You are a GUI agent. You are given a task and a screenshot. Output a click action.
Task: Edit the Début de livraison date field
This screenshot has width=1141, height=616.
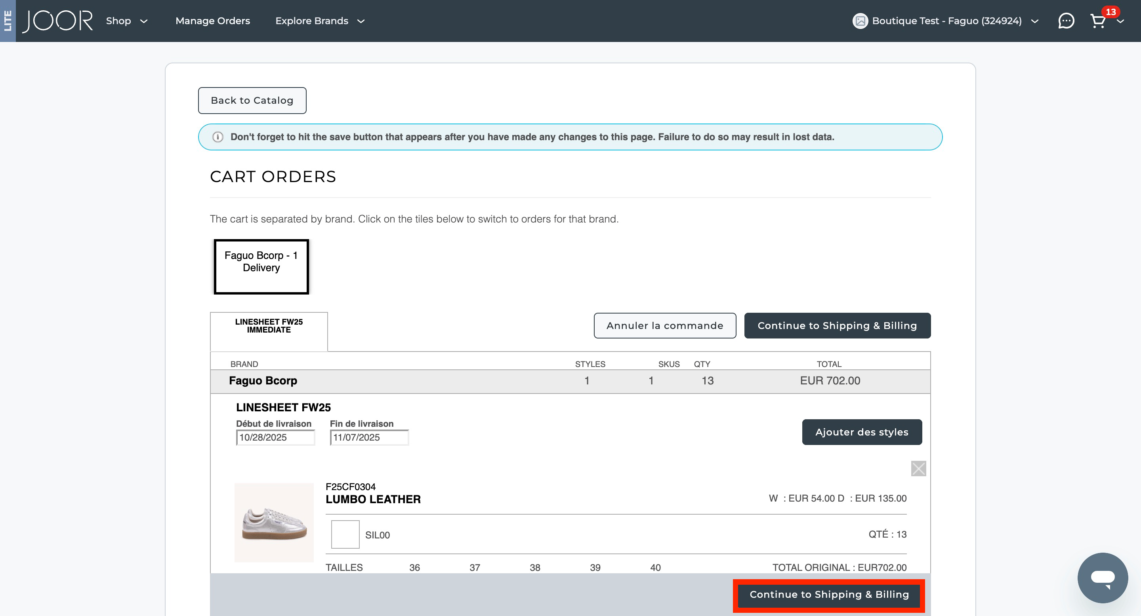click(275, 438)
